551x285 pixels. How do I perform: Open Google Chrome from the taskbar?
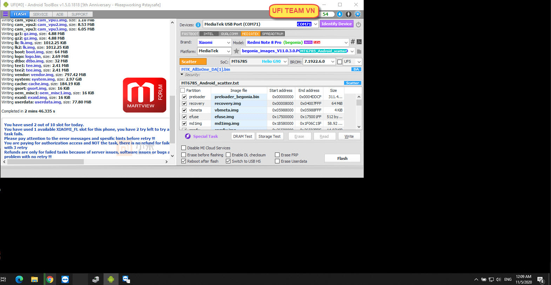point(50,279)
